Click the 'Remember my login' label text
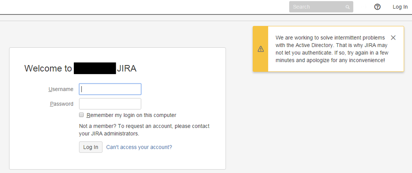412x173 pixels. pos(132,115)
